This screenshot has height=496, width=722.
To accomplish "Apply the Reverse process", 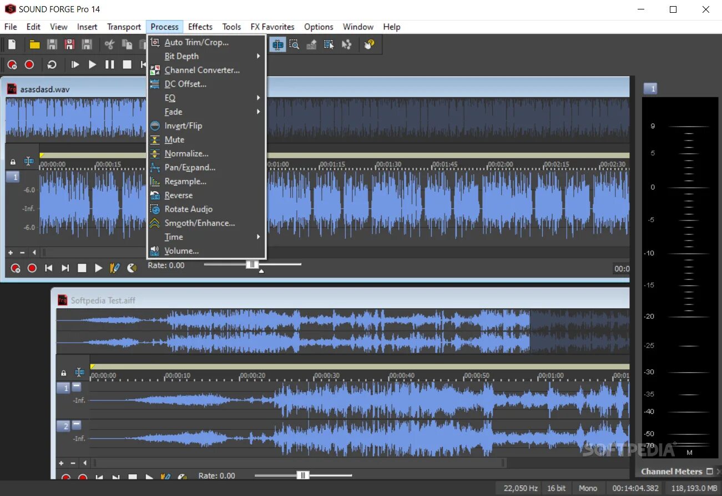I will [178, 195].
